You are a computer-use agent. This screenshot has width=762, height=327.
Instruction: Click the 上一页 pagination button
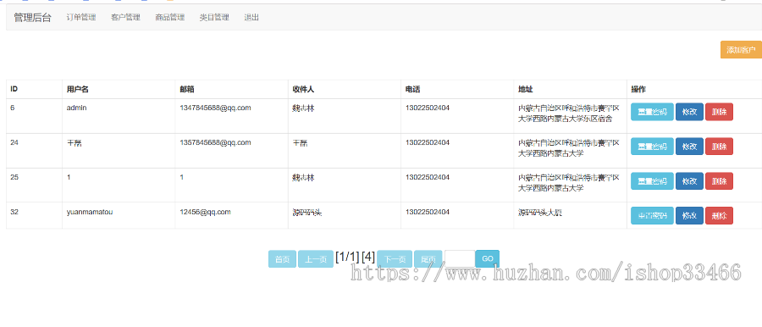pos(316,259)
